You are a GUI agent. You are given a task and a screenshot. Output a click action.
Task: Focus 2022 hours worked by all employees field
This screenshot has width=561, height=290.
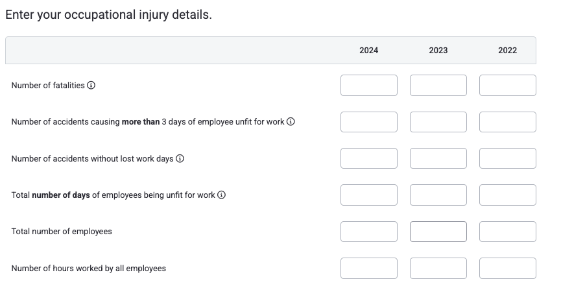coord(508,268)
